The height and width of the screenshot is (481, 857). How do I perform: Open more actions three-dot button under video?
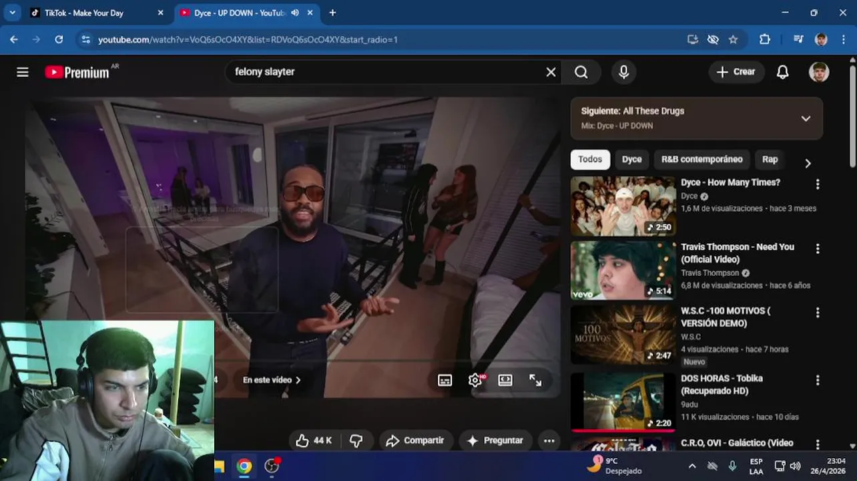coord(549,440)
